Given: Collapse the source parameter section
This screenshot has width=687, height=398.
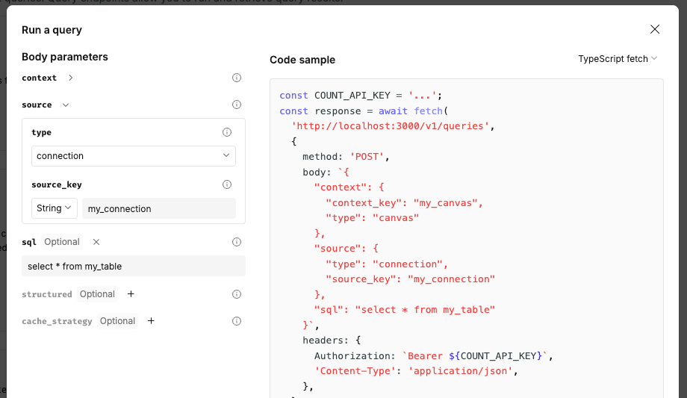Looking at the screenshot, I should [66, 105].
